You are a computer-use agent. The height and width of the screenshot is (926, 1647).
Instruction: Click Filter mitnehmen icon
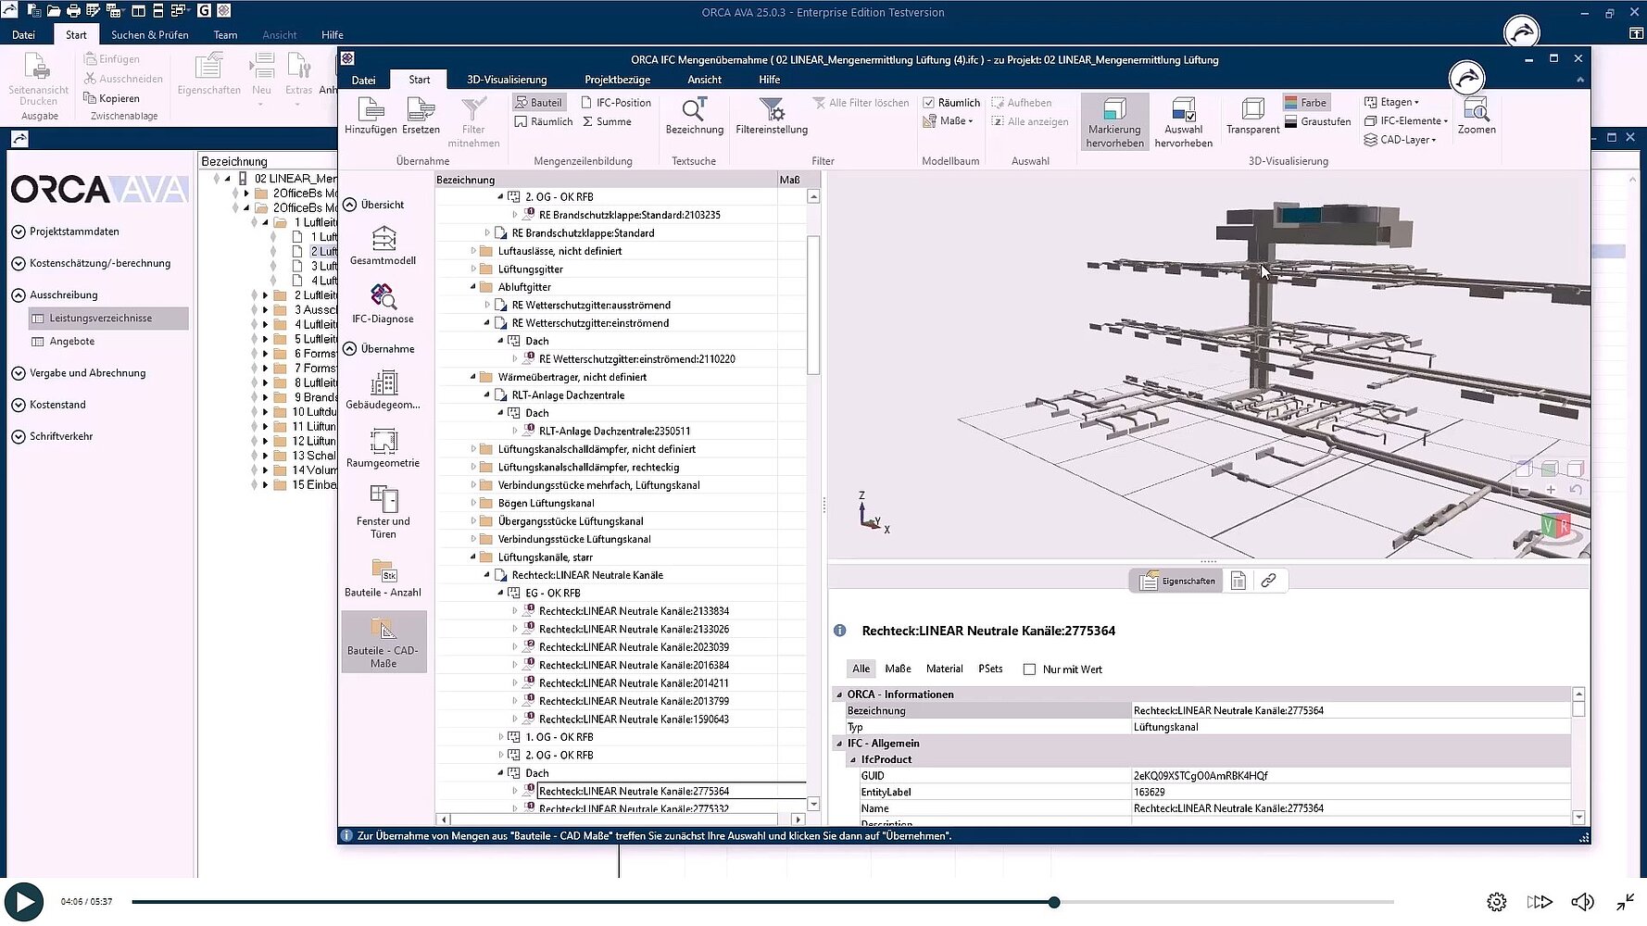click(x=473, y=122)
